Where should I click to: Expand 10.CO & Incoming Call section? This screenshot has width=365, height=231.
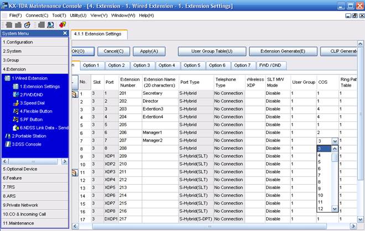[35, 214]
